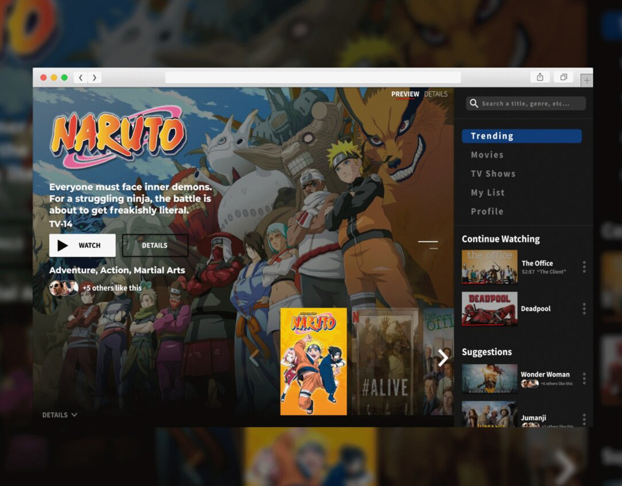Open options menu for Jumanji

point(584,419)
